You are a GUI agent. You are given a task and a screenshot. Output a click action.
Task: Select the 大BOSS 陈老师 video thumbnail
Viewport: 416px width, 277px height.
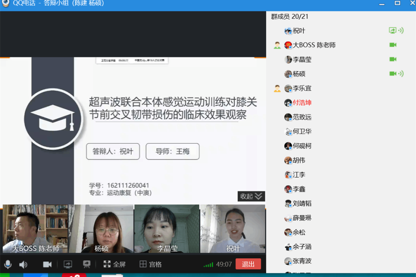(35, 228)
